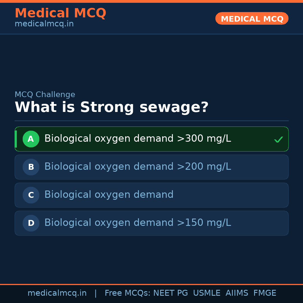Image resolution: width=303 pixels, height=303 pixels.
Task: Open medicalmcq.in link in the footer
Action: [x=57, y=293]
